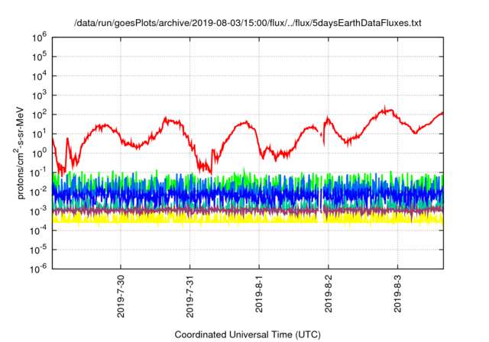489x342 pixels.
Task: Click the '2019-7-30' date tick label
Action: pyautogui.click(x=121, y=296)
